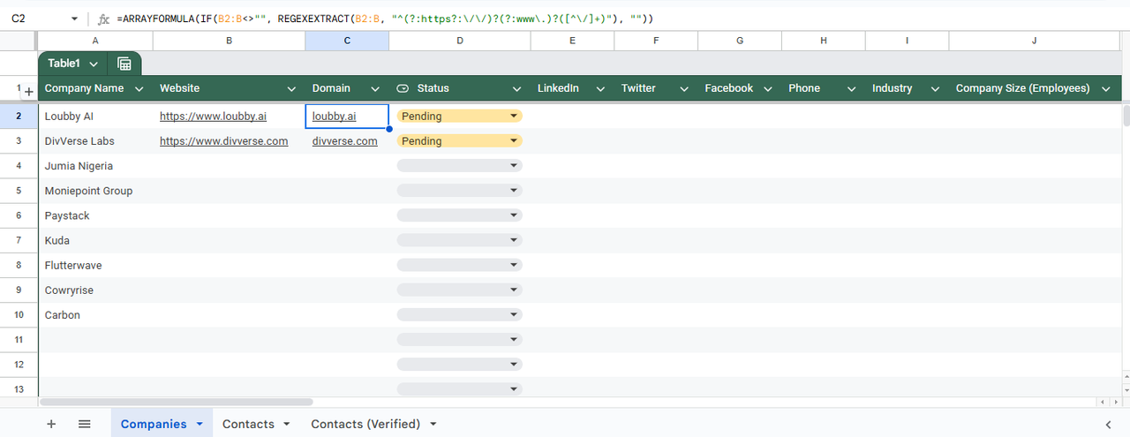Image resolution: width=1130 pixels, height=437 pixels.
Task: Click the divverse.com domain link
Action: point(344,141)
